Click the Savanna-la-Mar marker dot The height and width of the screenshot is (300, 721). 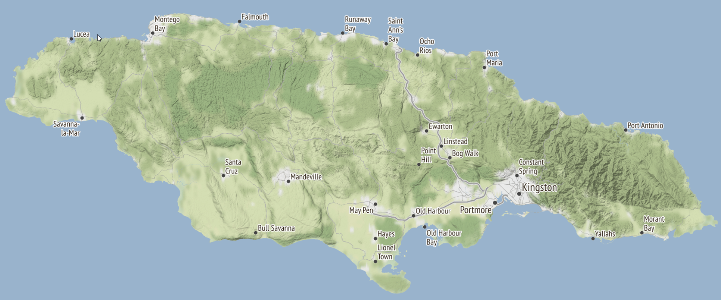pos(82,118)
